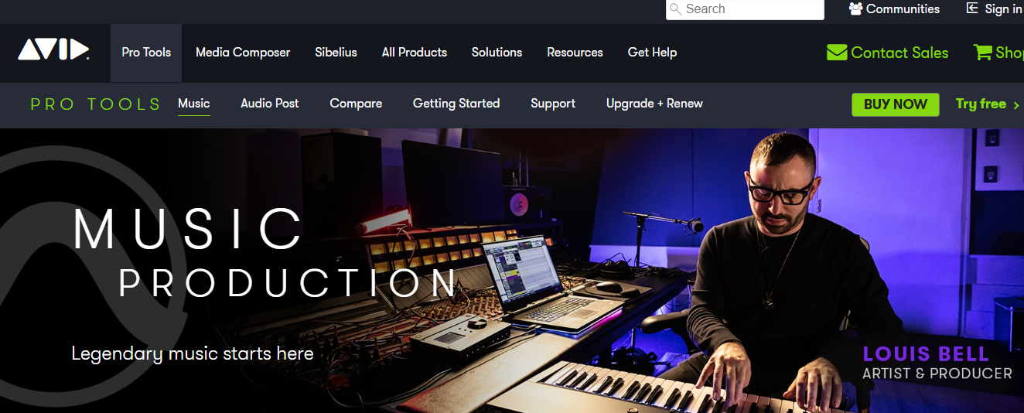
Task: Expand the All Products menu
Action: point(415,53)
